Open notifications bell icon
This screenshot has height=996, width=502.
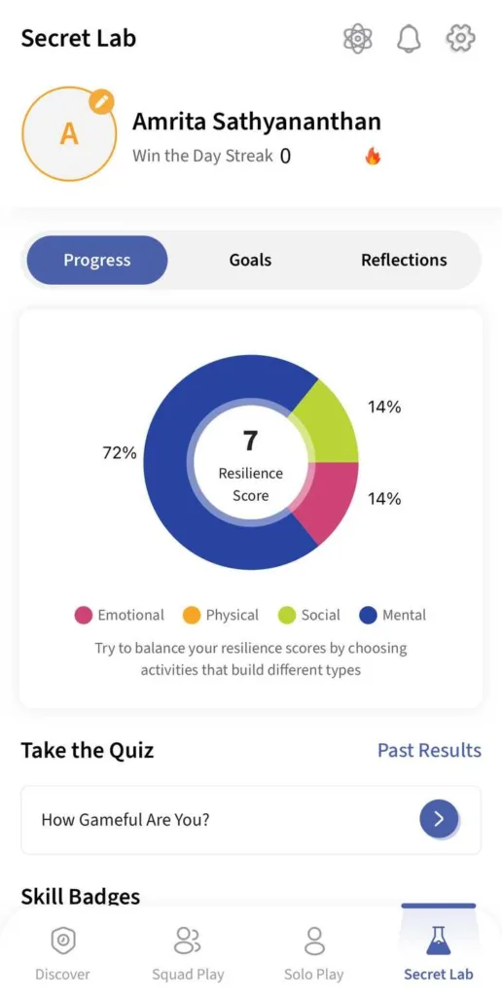coord(410,39)
